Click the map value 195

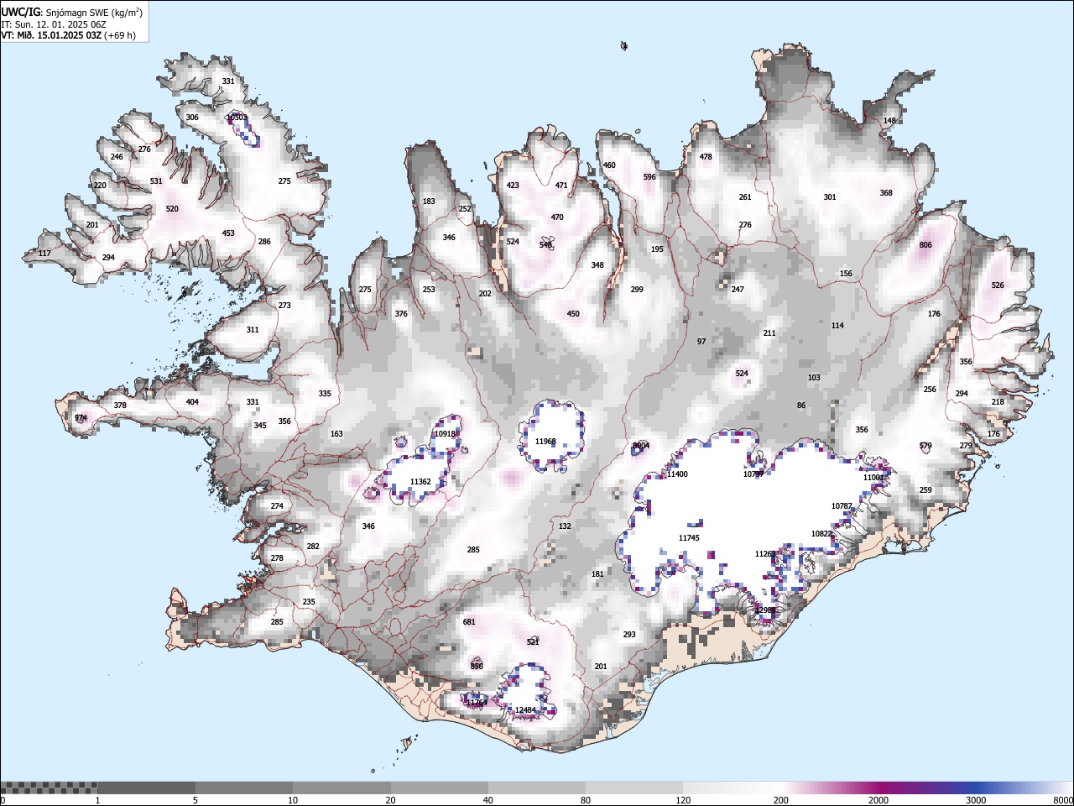657,249
